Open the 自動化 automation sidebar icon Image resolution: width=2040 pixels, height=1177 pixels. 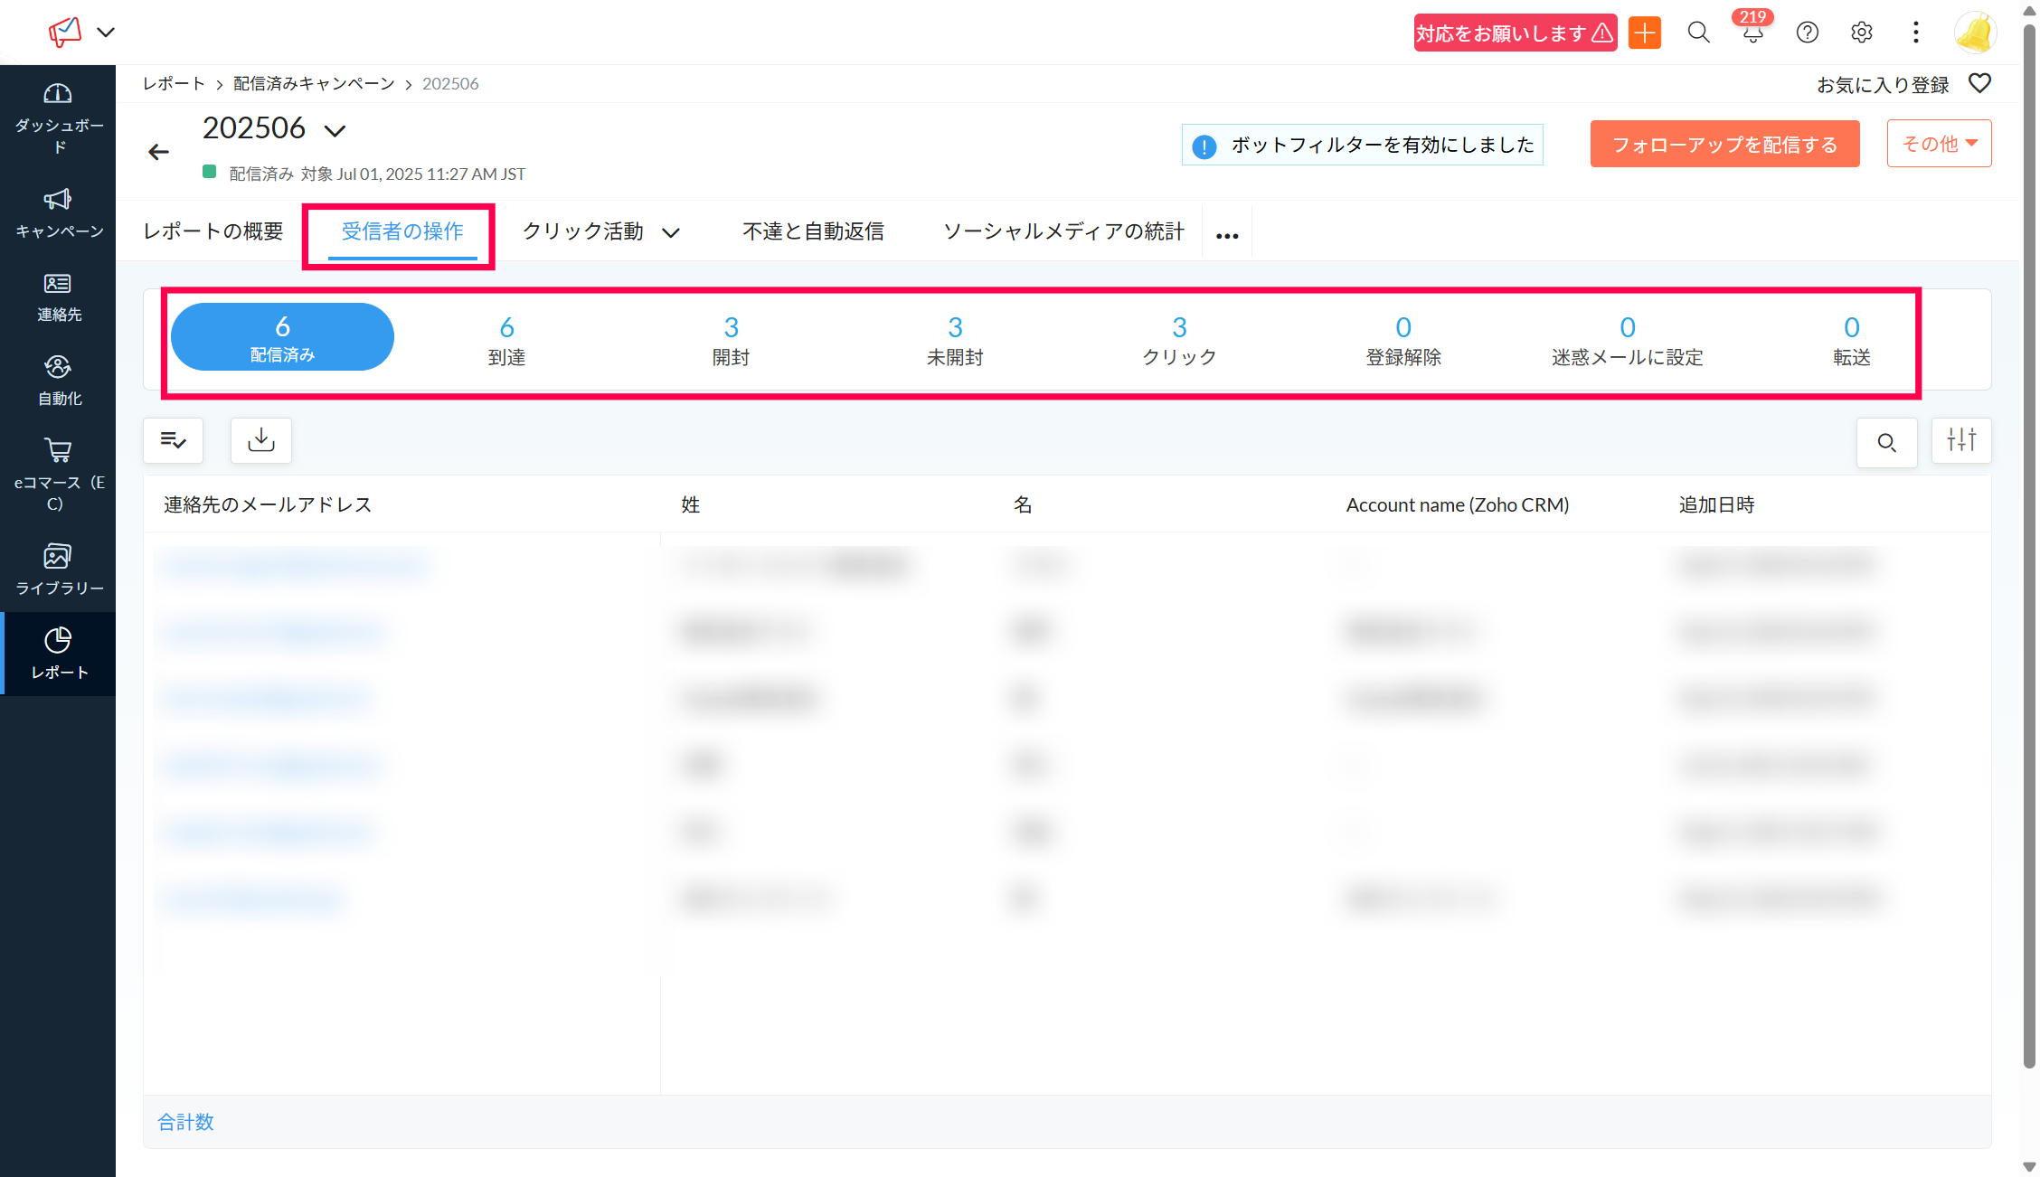(58, 367)
